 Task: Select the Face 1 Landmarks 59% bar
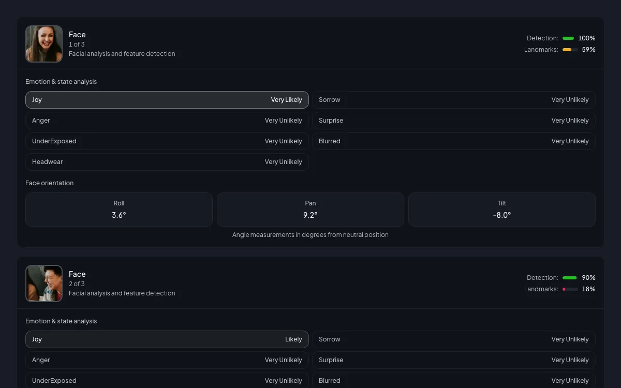coord(570,50)
